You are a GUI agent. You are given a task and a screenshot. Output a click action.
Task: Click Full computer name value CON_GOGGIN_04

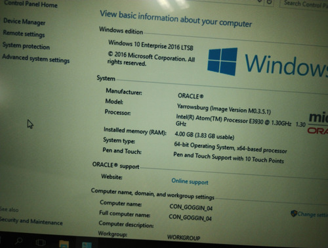point(190,217)
